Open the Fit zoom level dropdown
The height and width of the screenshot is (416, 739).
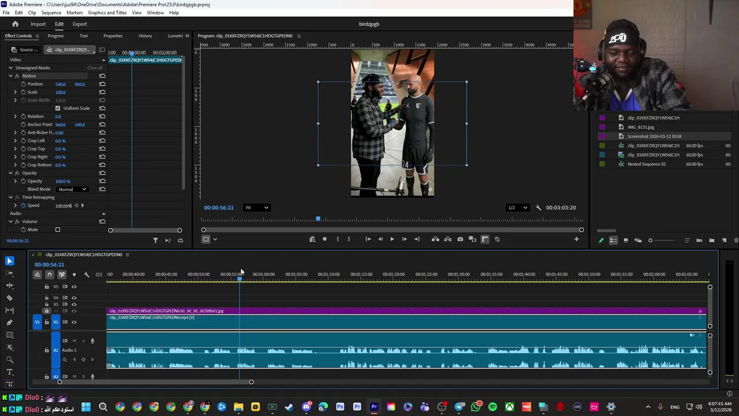(x=256, y=207)
